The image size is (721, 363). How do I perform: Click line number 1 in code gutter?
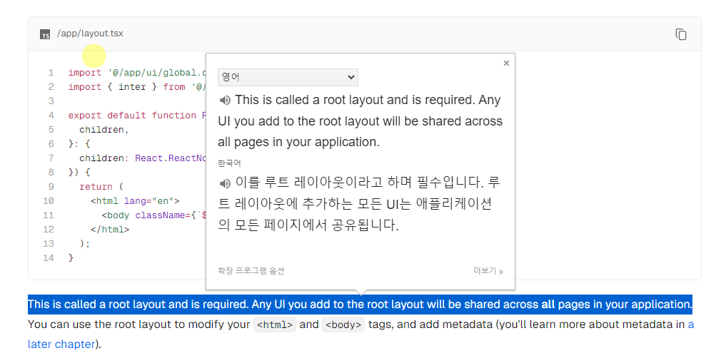51,73
